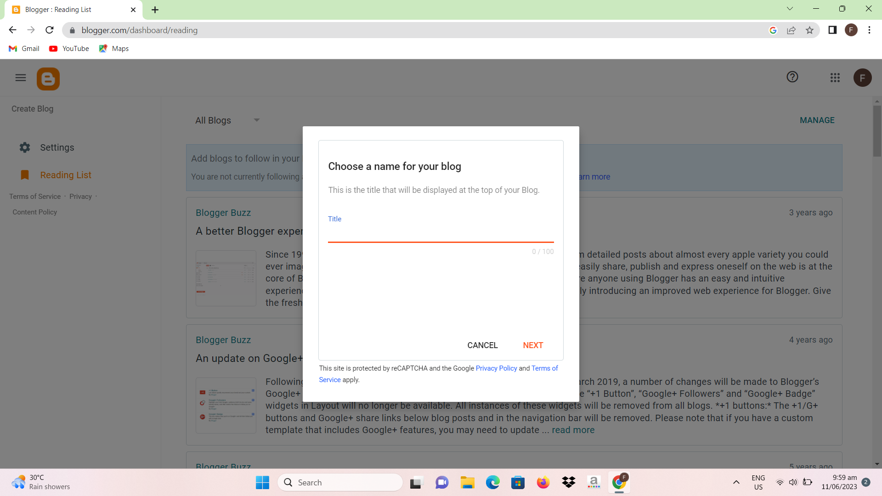This screenshot has width=882, height=496.
Task: Open Microsoft Edge from taskbar
Action: (492, 483)
